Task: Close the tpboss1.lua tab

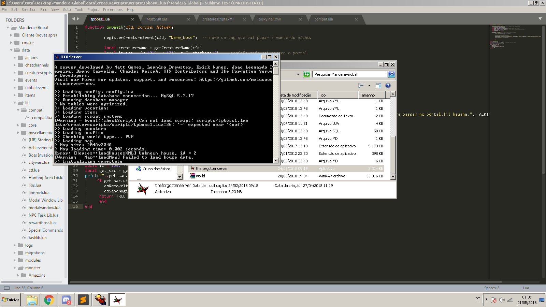Action: tap(132, 19)
